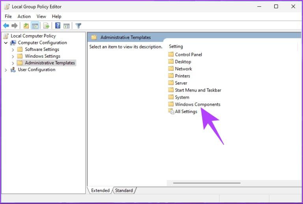Switch to the Extended tab
The image size is (303, 204).
(x=100, y=191)
